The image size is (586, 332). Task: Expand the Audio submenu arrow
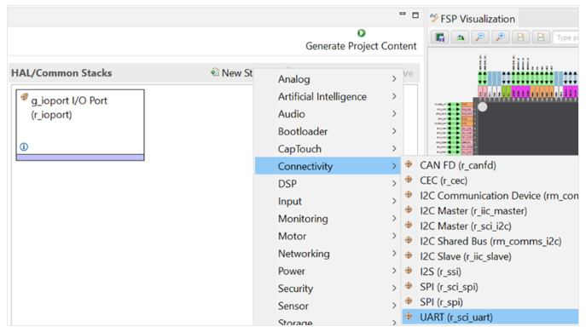(x=394, y=114)
